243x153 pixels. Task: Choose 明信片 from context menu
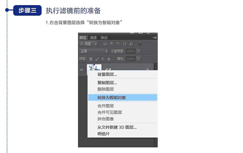coord(122,134)
